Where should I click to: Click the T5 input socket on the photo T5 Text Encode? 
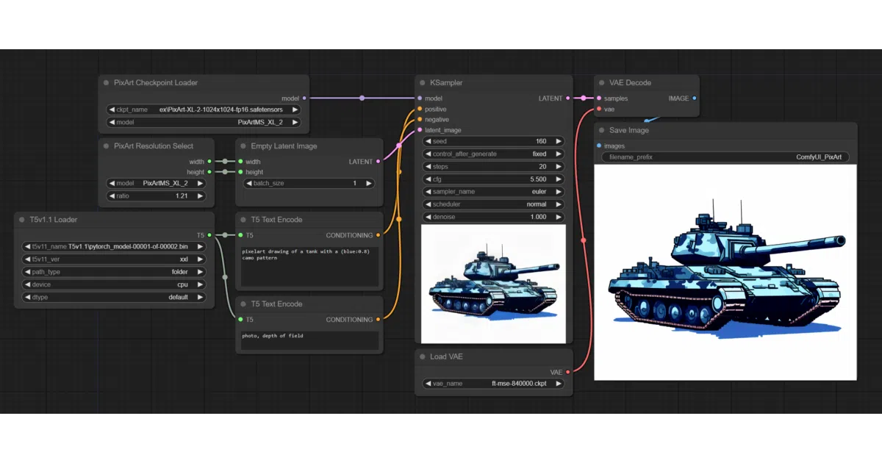click(240, 320)
